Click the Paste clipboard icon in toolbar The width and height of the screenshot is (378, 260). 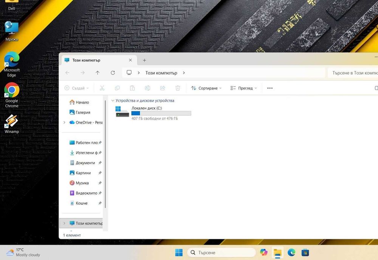132,88
